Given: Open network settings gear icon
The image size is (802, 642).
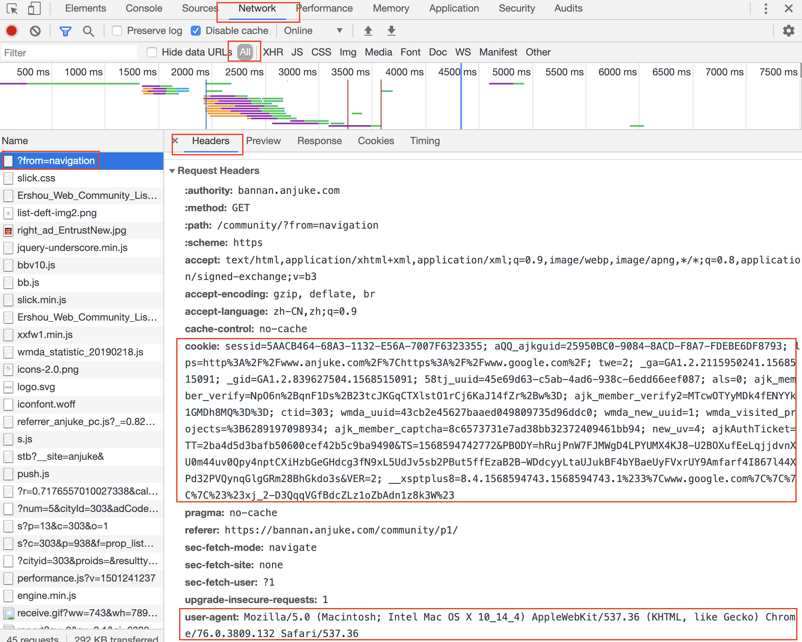Looking at the screenshot, I should pyautogui.click(x=788, y=31).
